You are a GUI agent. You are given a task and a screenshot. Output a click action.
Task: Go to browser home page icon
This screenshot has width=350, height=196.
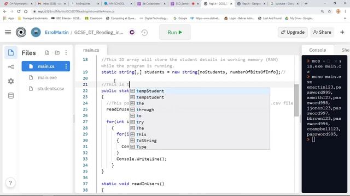(26, 11)
